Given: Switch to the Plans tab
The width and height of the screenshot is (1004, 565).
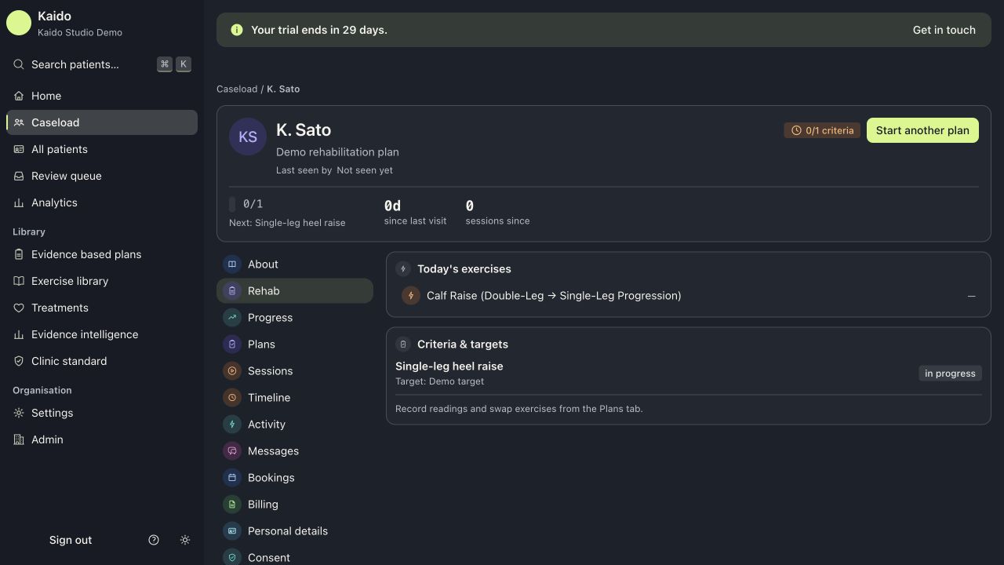Looking at the screenshot, I should [295, 344].
